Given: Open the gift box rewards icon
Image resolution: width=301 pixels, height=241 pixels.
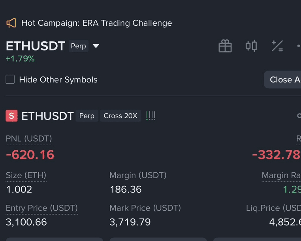Looking at the screenshot, I should 225,46.
